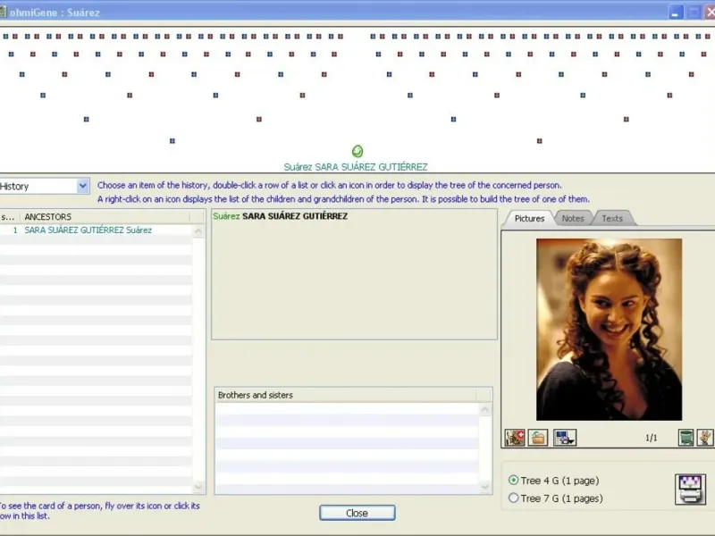
Task: Click the ancestors list scrollbar up arrow
Action: (198, 231)
